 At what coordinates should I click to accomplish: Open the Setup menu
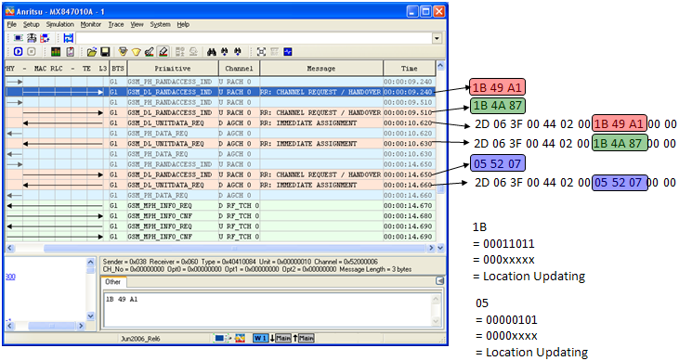point(32,25)
